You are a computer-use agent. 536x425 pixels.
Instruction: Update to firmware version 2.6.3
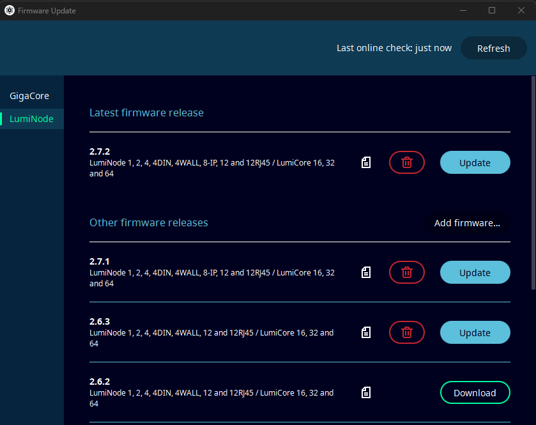(475, 332)
